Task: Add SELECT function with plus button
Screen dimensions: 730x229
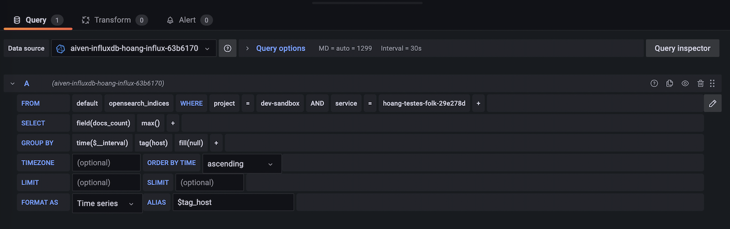Action: click(x=173, y=123)
